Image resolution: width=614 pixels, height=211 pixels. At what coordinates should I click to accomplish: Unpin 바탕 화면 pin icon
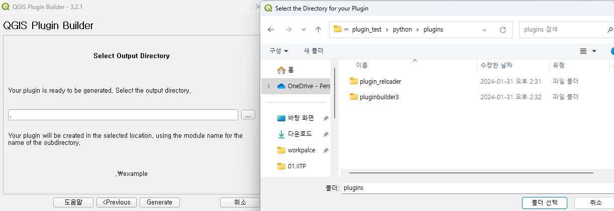326,118
